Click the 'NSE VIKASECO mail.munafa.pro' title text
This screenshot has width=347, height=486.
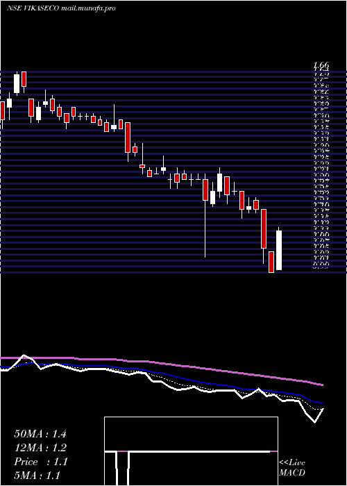coord(61,8)
